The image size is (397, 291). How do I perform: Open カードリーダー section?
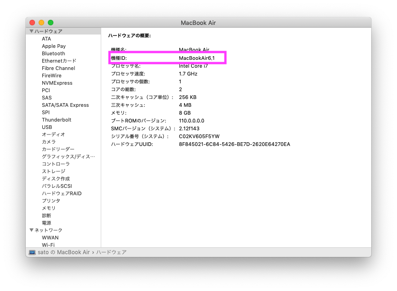[x=58, y=149]
